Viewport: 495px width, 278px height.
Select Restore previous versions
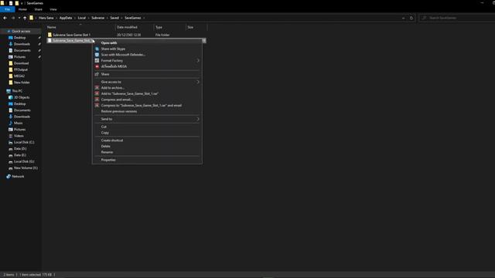click(119, 111)
